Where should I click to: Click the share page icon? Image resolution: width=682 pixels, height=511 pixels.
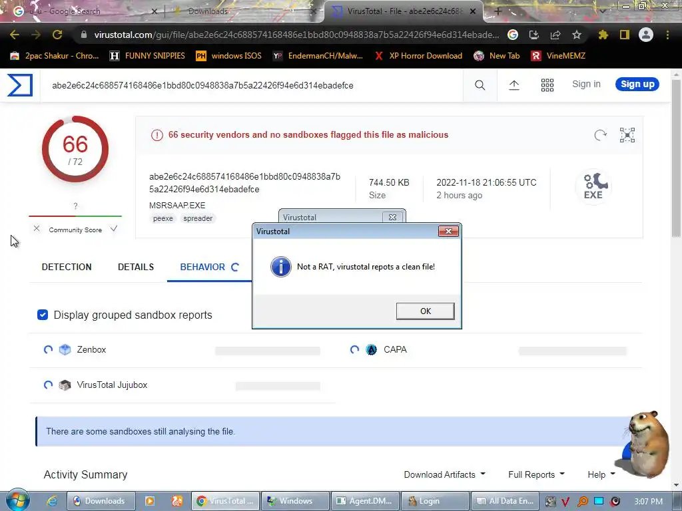click(x=555, y=35)
